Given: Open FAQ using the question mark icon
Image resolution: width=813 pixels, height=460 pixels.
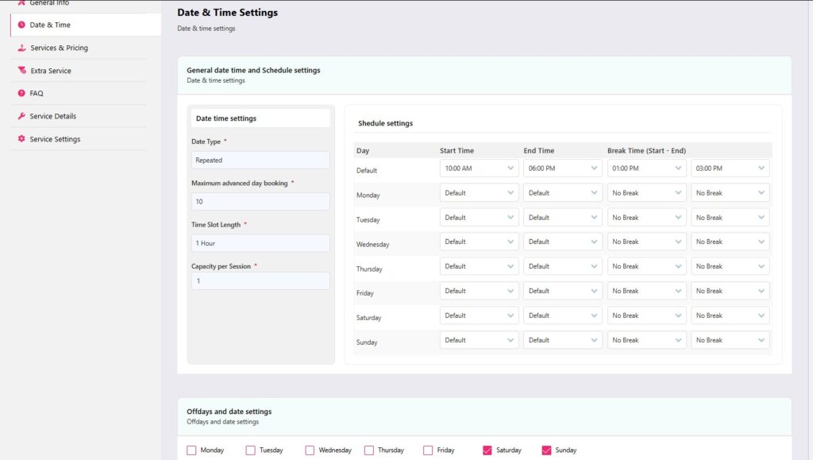Looking at the screenshot, I should point(21,93).
